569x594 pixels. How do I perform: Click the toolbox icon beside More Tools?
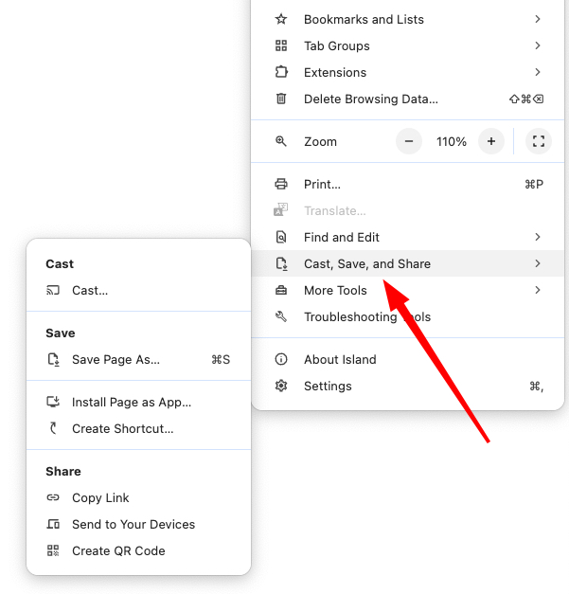coord(281,290)
